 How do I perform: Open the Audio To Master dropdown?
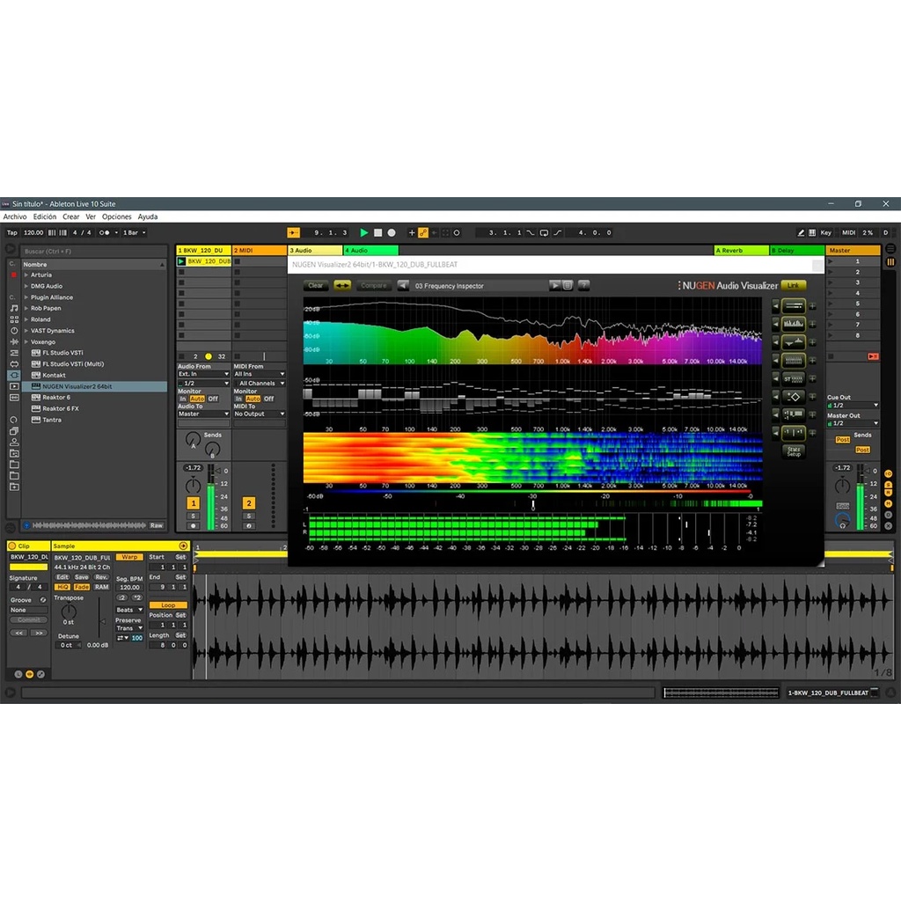tap(203, 414)
